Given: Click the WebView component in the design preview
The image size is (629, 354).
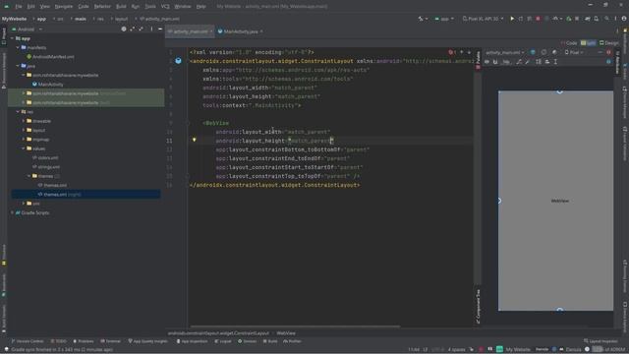Looking at the screenshot, I should click(x=555, y=201).
